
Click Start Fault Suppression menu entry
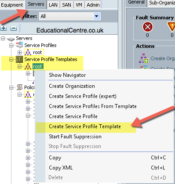coord(75,137)
